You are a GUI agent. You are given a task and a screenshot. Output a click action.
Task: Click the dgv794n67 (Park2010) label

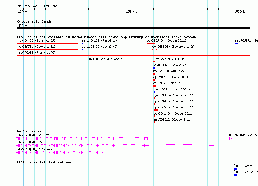point(170,77)
